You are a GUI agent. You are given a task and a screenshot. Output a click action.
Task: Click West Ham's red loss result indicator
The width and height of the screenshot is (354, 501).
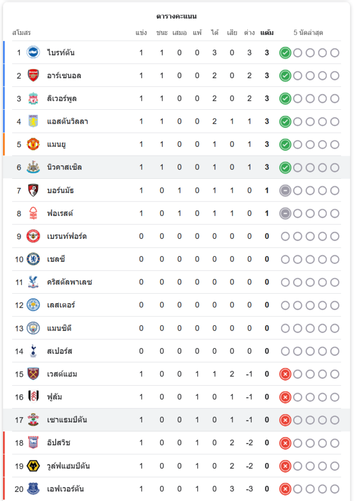[x=285, y=374]
